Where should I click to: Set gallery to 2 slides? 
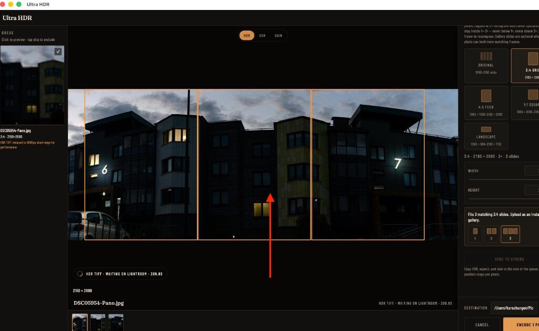(x=492, y=234)
